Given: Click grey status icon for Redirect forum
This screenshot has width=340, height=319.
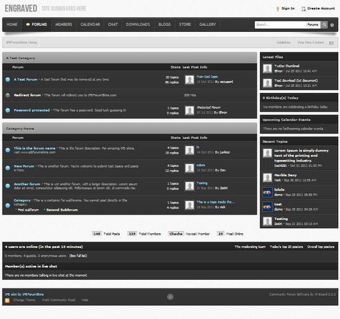Looking at the screenshot, I should 8,95.
